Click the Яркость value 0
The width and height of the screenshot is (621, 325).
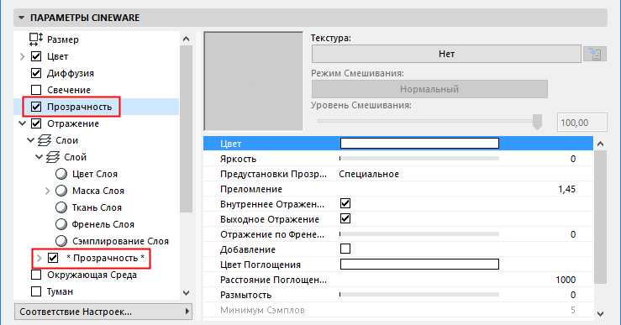573,159
